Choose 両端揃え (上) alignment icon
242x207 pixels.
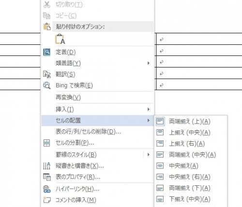tap(160, 121)
